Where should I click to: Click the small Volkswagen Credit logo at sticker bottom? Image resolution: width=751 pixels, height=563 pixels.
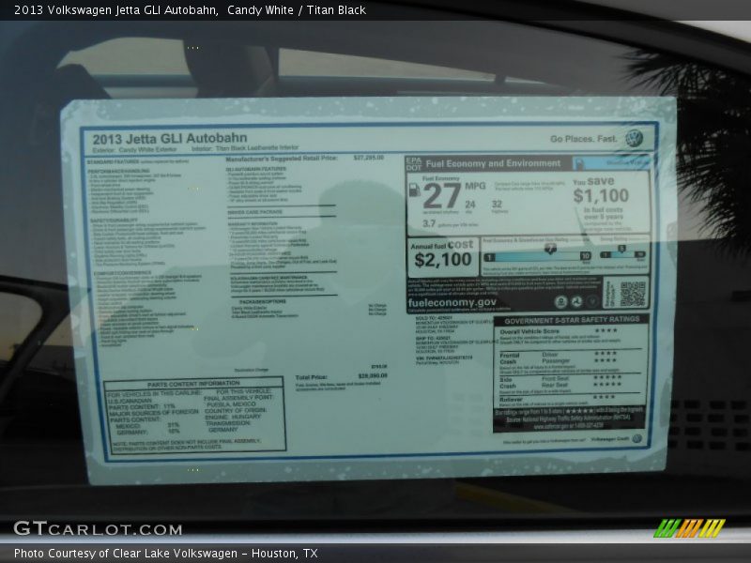point(636,438)
